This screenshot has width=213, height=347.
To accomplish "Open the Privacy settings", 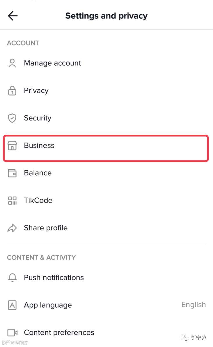I will pyautogui.click(x=36, y=91).
